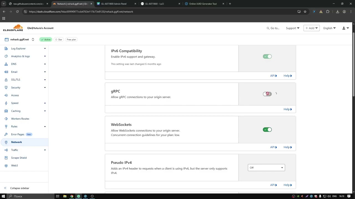Expand the DNS section arrow
This screenshot has height=199, width=355.
45,64
